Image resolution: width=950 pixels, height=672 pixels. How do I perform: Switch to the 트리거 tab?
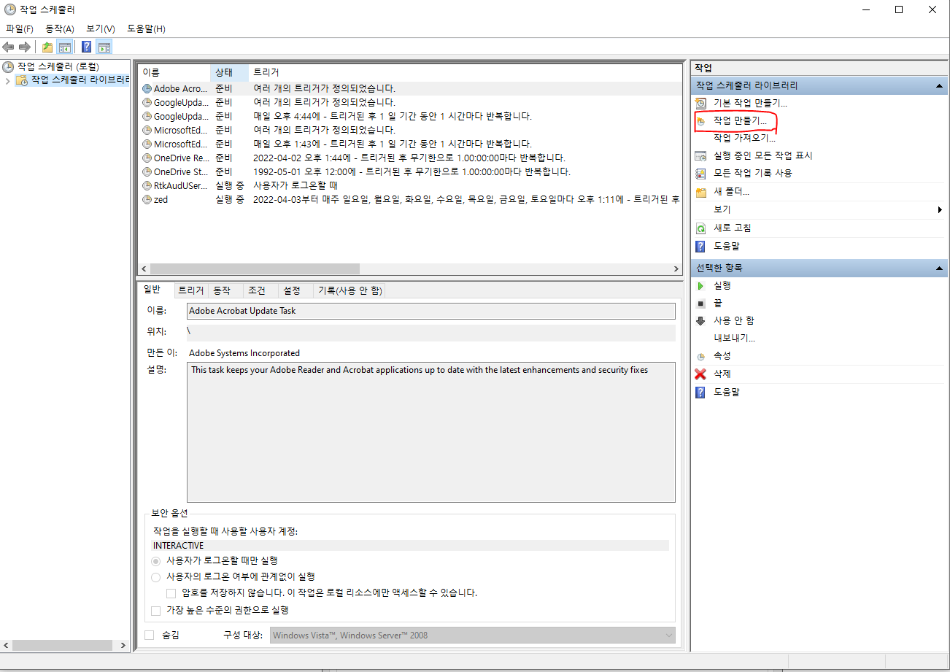[x=191, y=290]
